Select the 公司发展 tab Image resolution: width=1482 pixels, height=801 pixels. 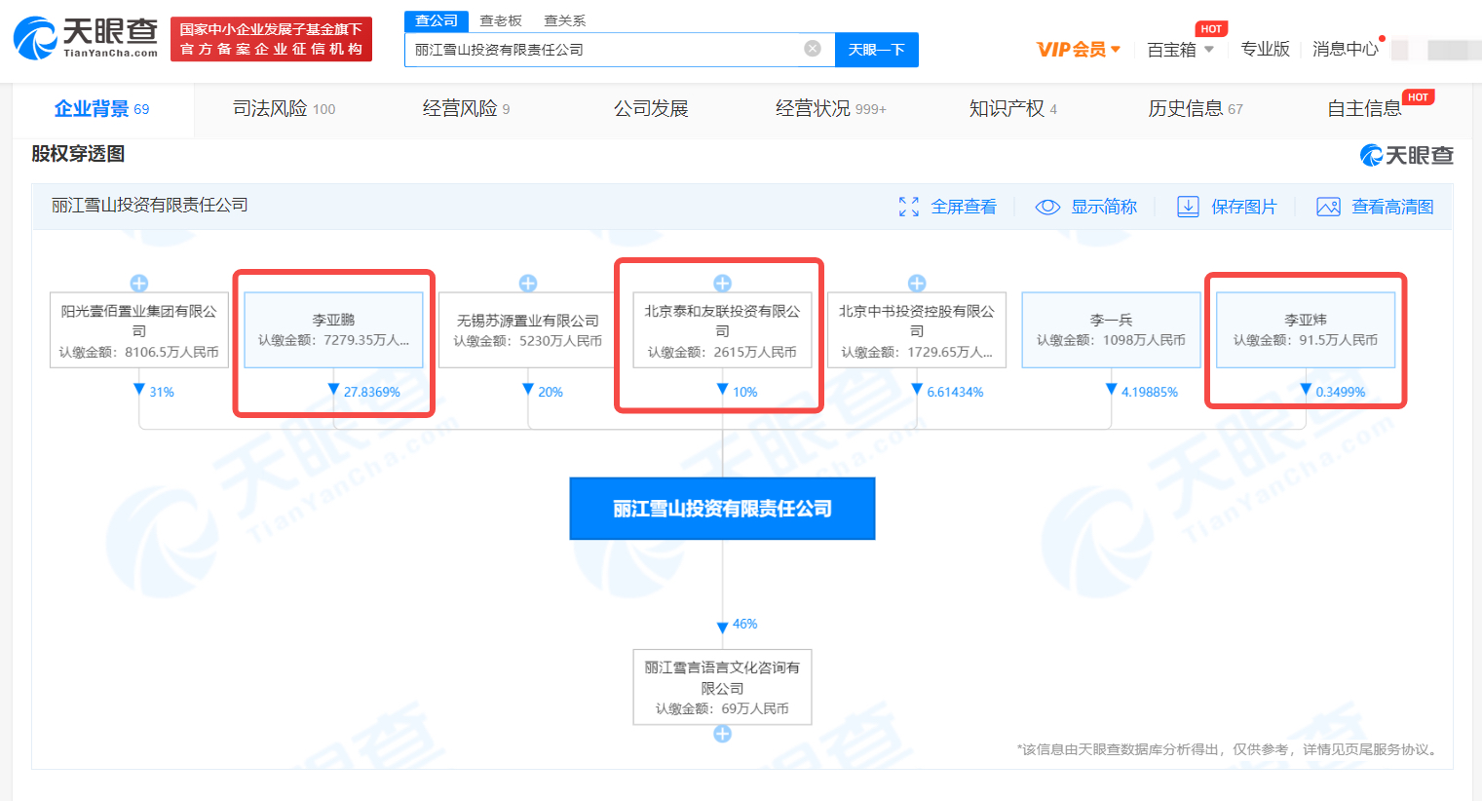tap(651, 109)
